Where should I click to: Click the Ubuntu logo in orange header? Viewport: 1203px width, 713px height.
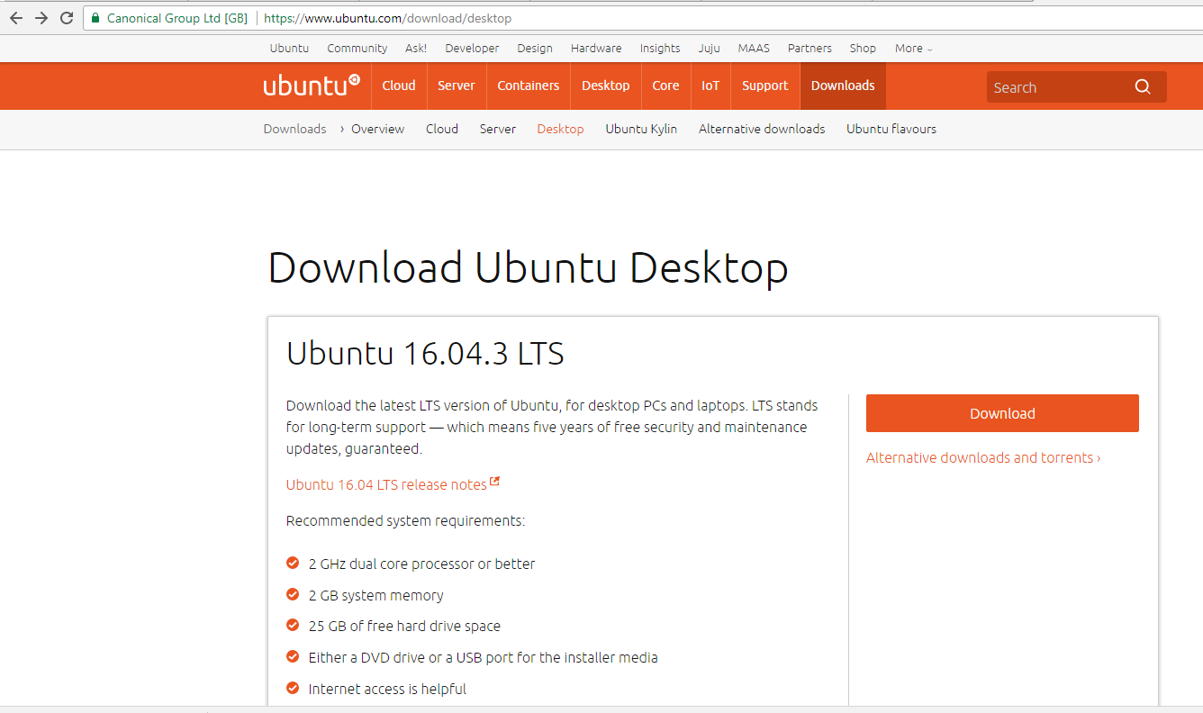click(312, 86)
